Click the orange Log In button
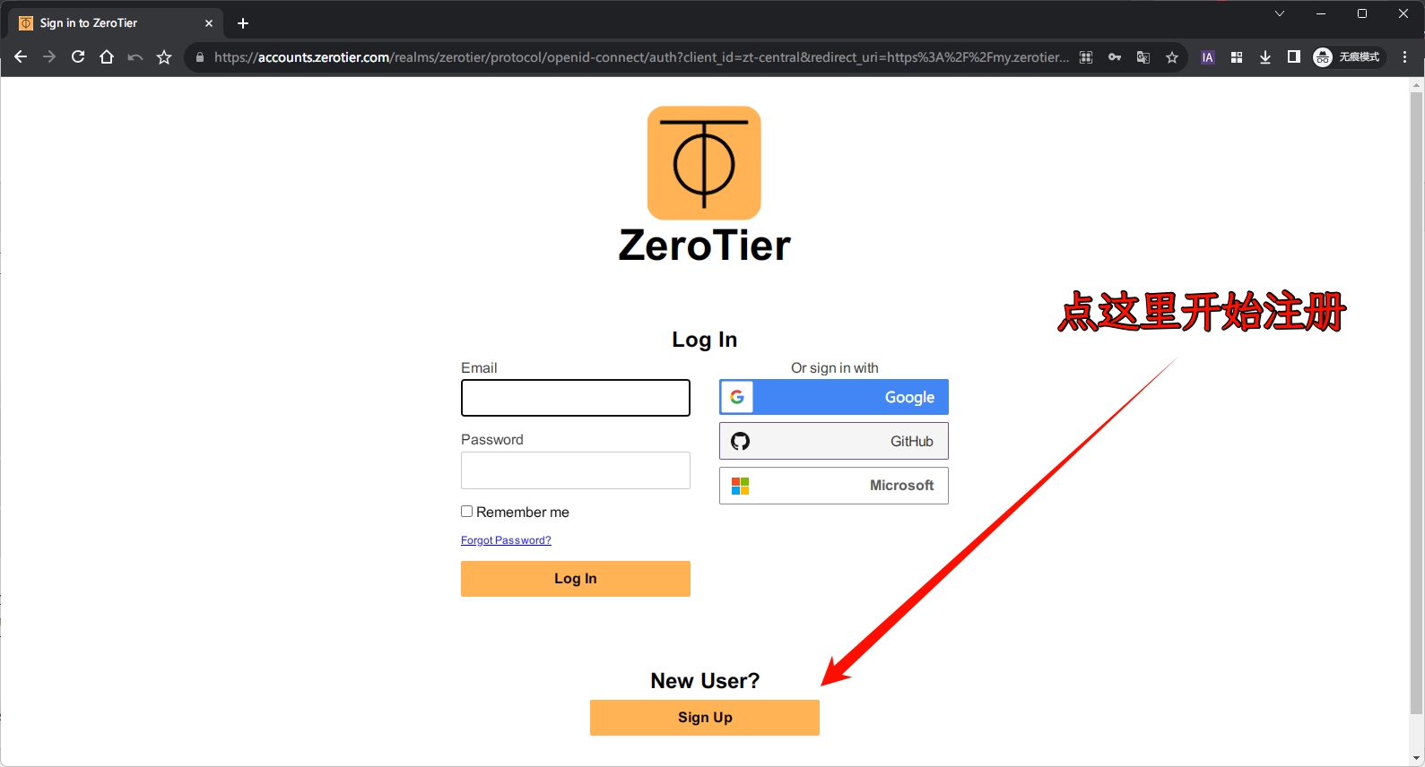Screen dimensions: 1425x767 pyautogui.click(x=576, y=579)
